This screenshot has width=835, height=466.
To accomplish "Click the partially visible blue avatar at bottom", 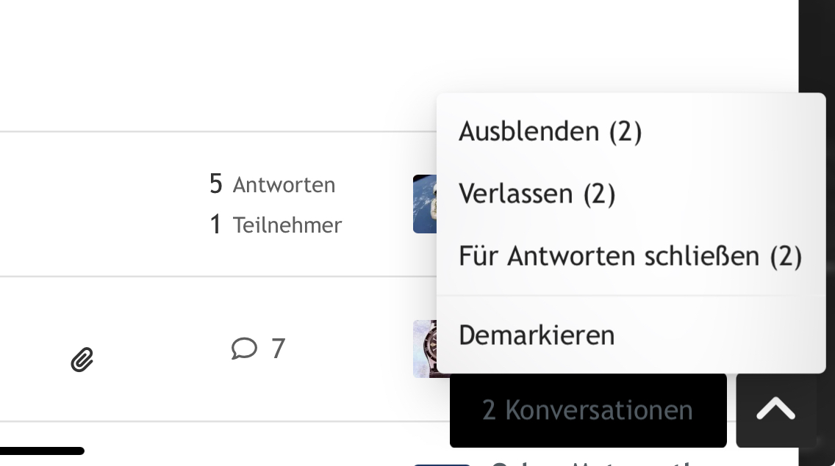I will pos(441,463).
